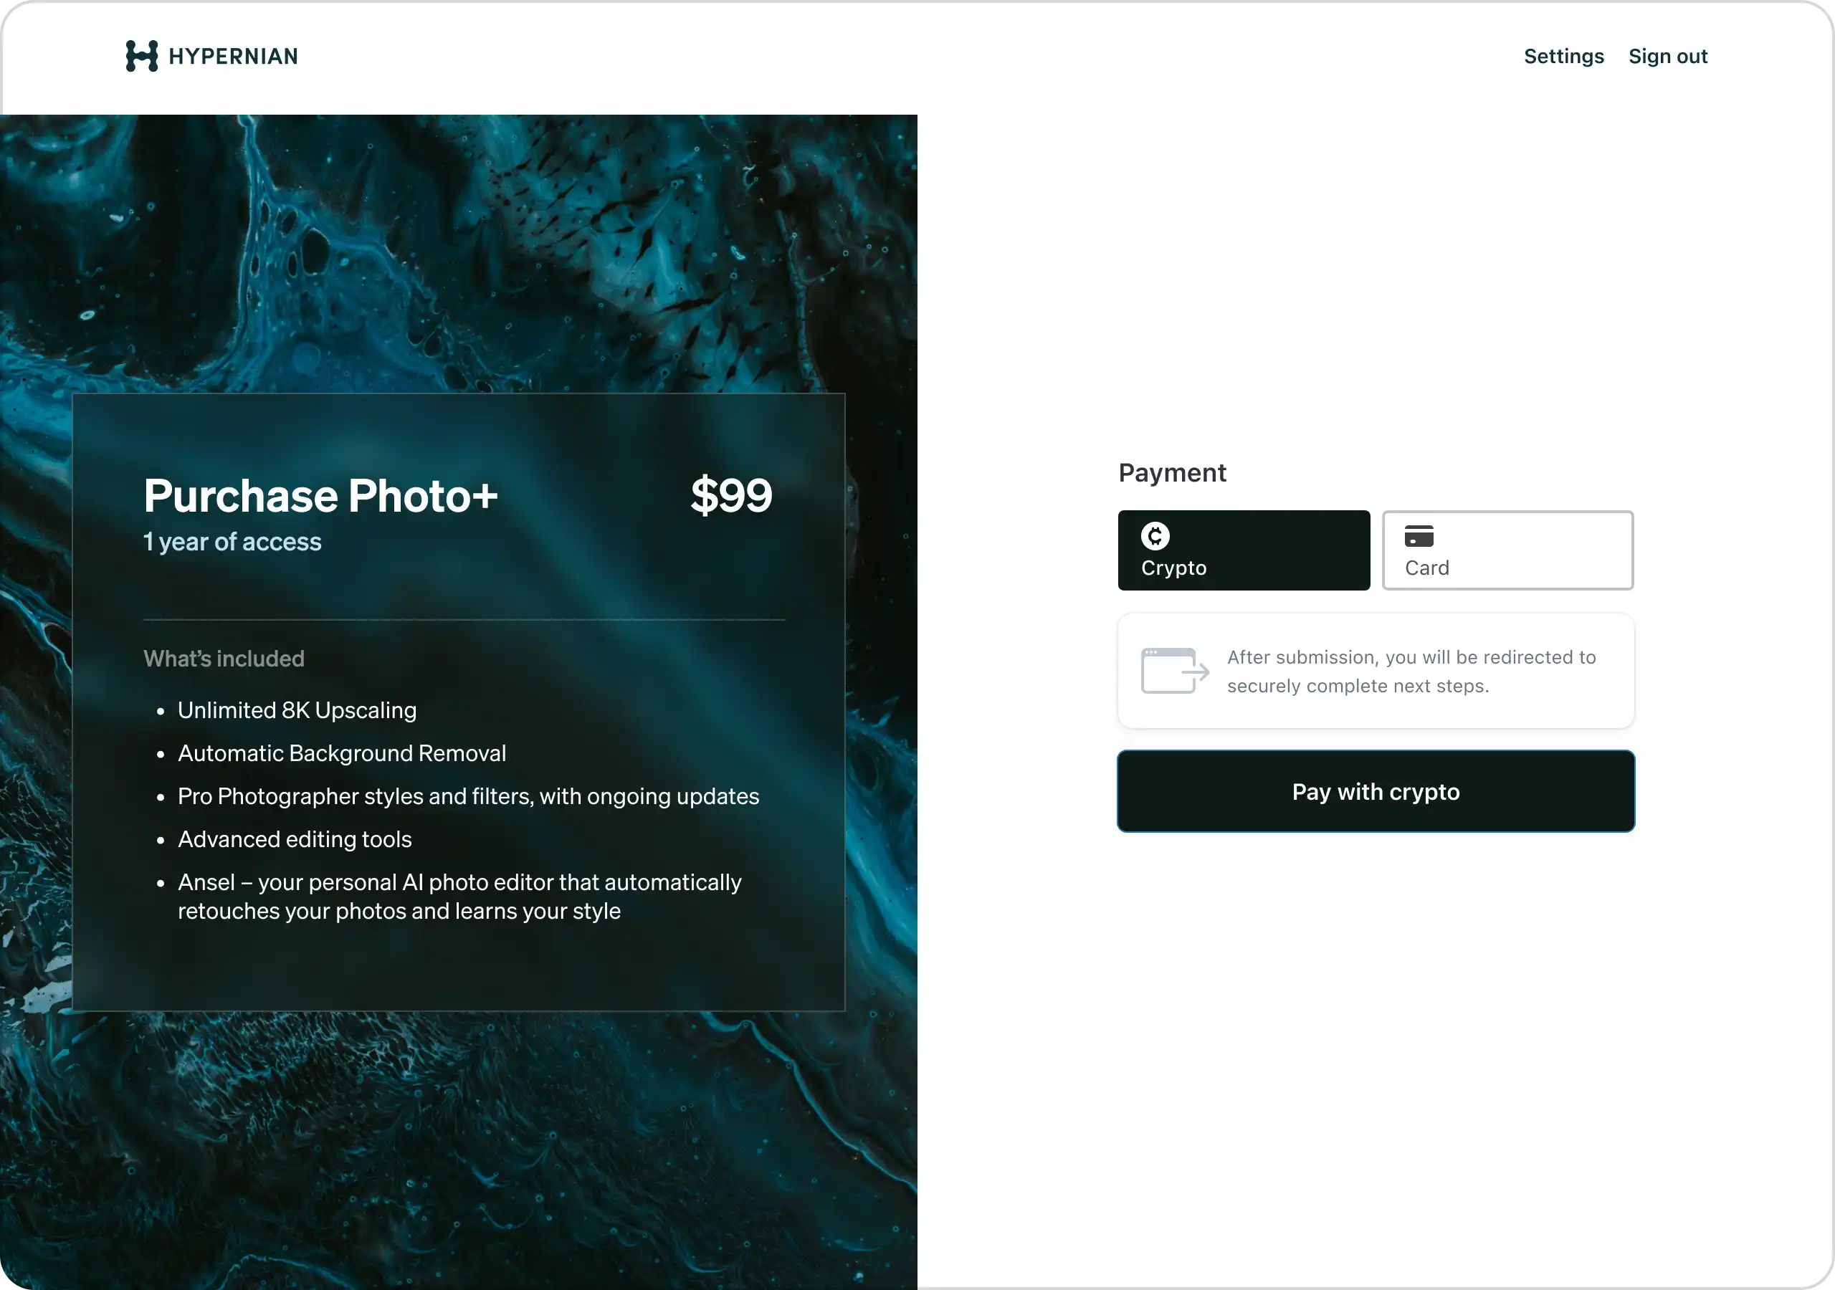Click the Automatic Background Removal feature
This screenshot has height=1290, width=1835.
coord(341,754)
